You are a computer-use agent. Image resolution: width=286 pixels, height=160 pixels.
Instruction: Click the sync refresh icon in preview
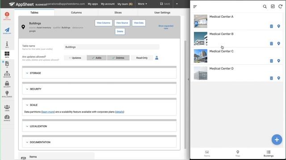pyautogui.click(x=280, y=7)
